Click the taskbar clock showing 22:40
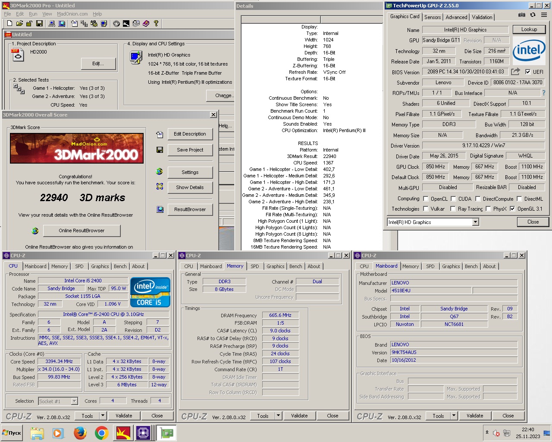The image size is (552, 442). tap(528, 433)
